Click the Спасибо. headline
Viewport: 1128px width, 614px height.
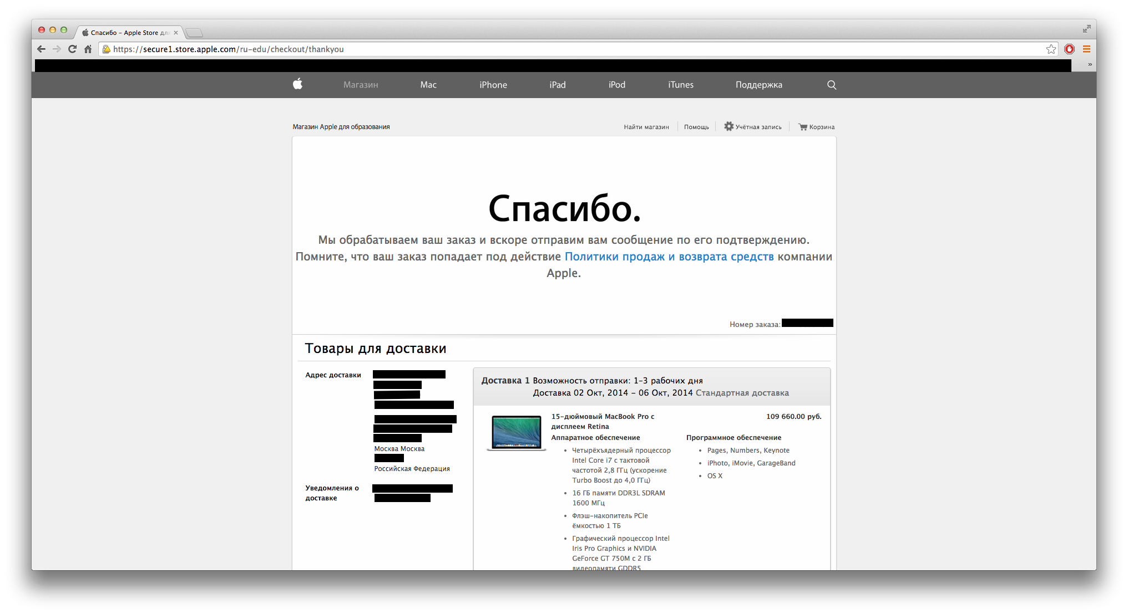[x=564, y=209]
